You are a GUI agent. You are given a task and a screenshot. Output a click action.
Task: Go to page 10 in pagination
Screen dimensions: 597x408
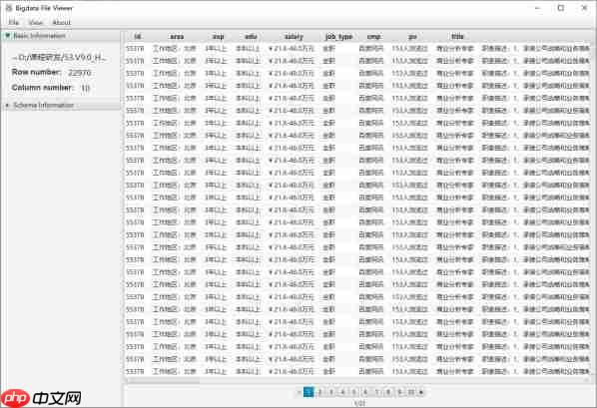[411, 392]
